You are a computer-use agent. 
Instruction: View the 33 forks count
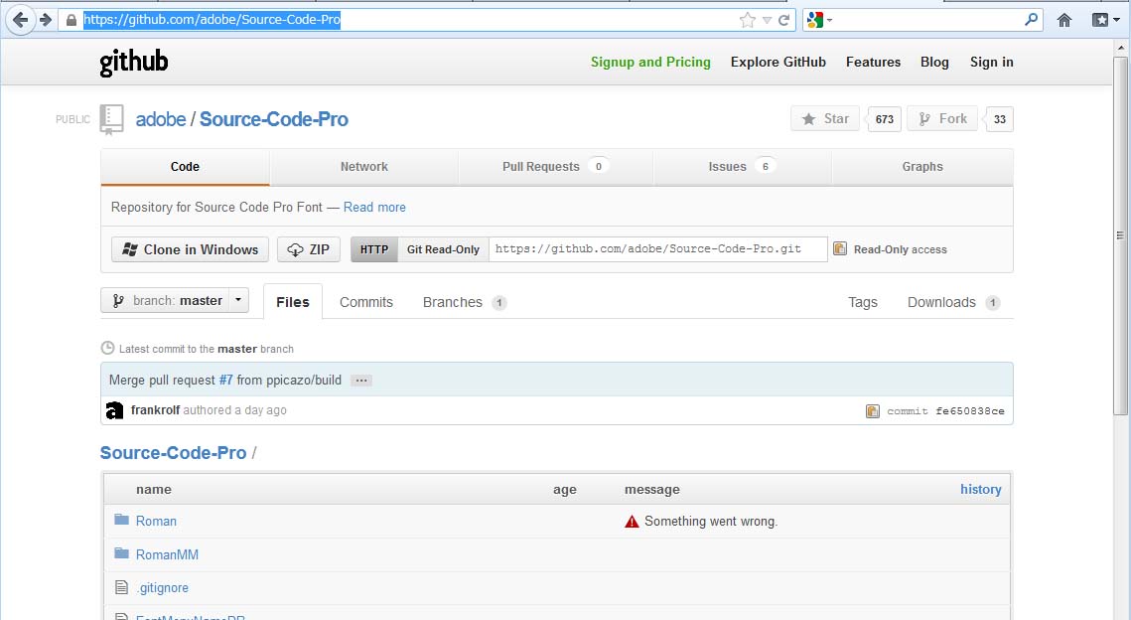click(x=999, y=119)
